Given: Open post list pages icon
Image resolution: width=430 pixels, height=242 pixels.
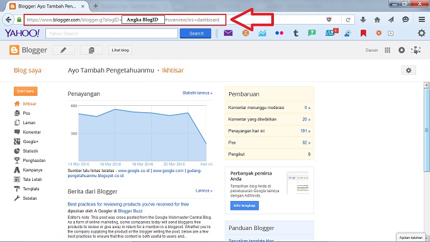Looking at the screenshot, I should 91,50.
